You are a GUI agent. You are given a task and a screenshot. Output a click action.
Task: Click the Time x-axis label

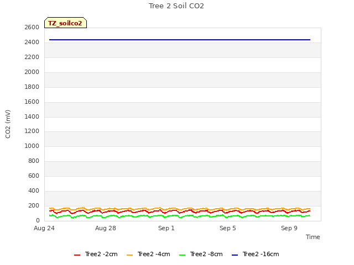(x=313, y=237)
